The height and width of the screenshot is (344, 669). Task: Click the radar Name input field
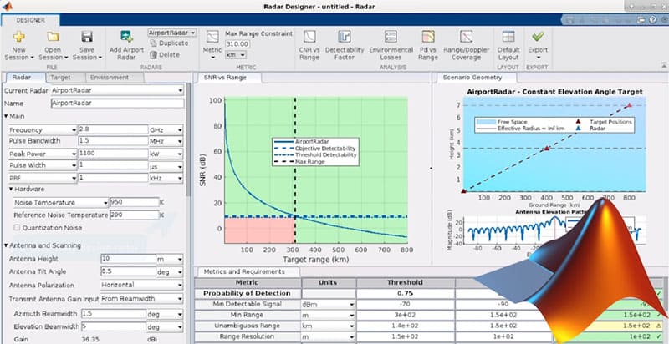pyautogui.click(x=117, y=103)
